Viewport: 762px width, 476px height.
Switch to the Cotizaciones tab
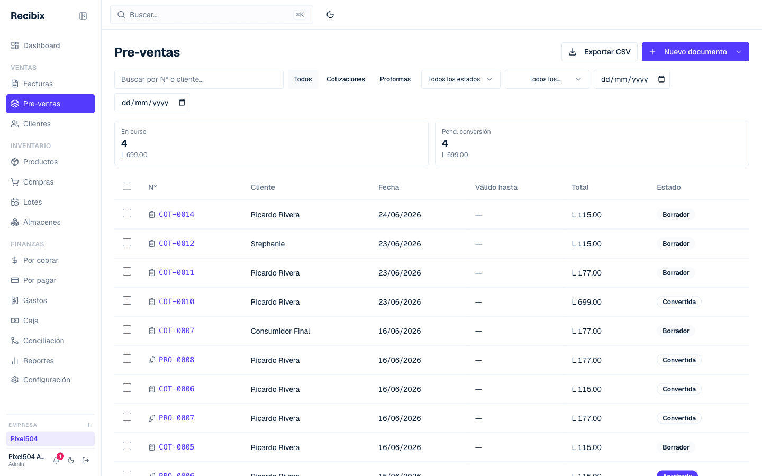(346, 79)
